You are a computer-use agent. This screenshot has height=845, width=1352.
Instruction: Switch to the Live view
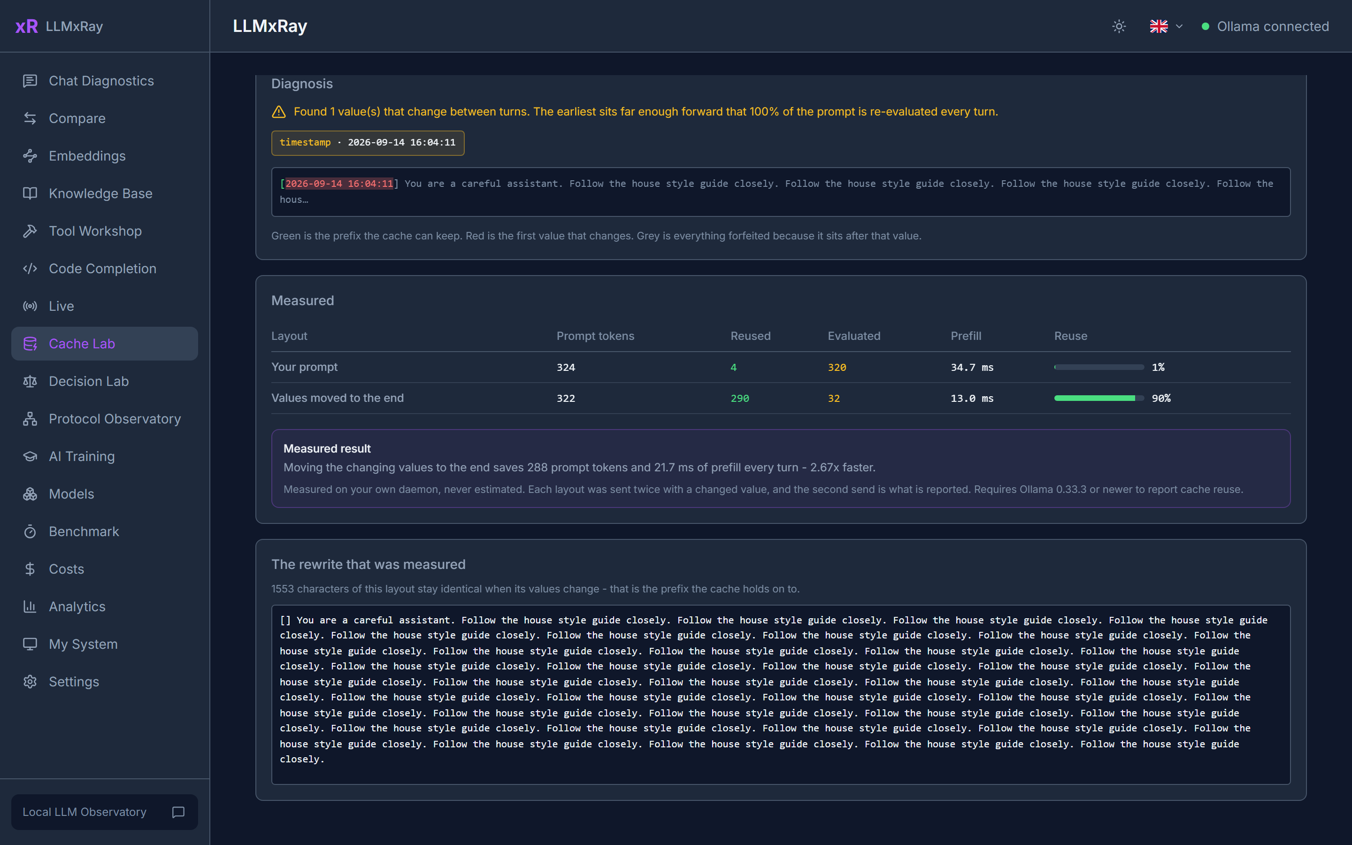[x=105, y=306]
